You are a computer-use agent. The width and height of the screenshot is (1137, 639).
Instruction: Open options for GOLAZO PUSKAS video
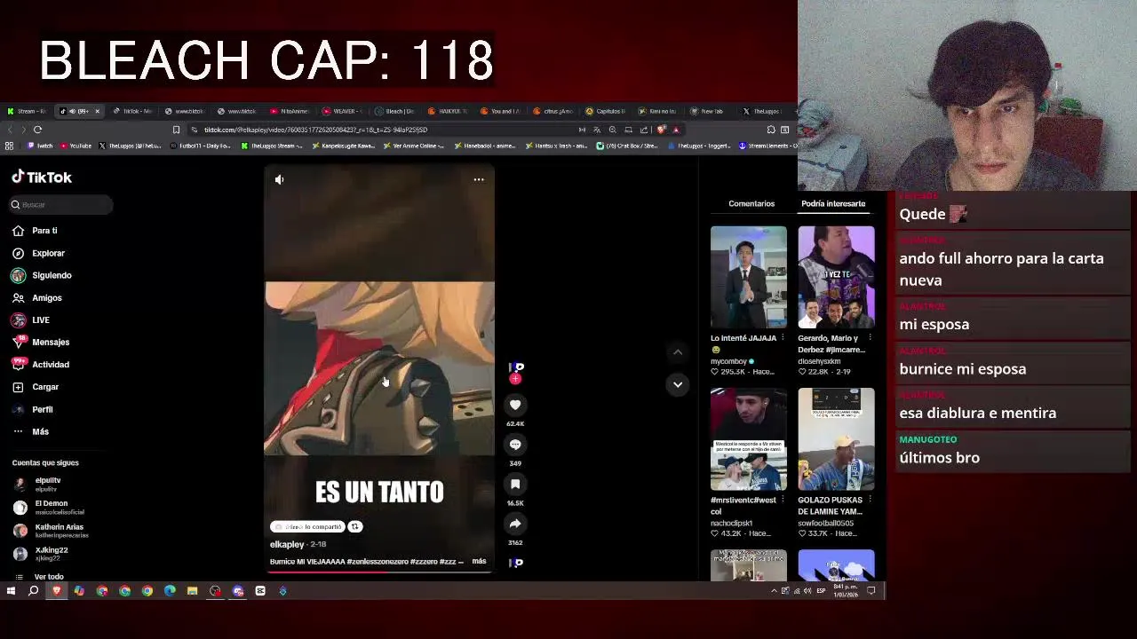point(870,500)
